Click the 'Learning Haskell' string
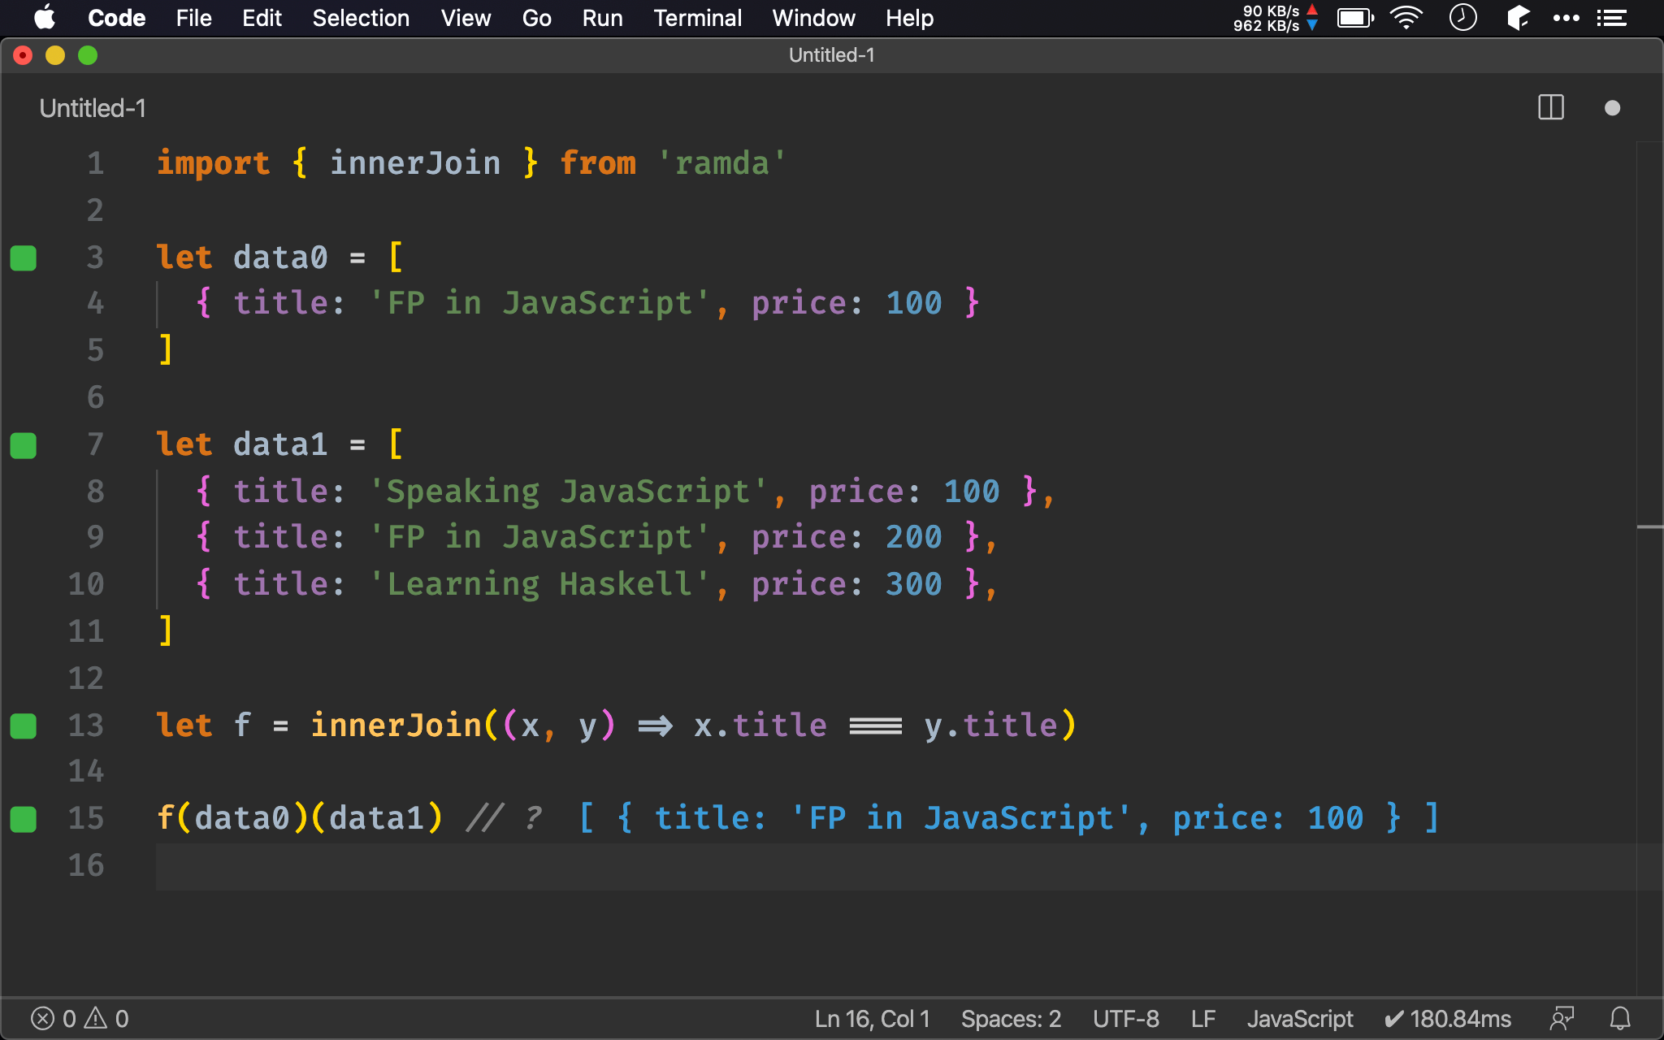This screenshot has height=1040, width=1664. pyautogui.click(x=539, y=584)
